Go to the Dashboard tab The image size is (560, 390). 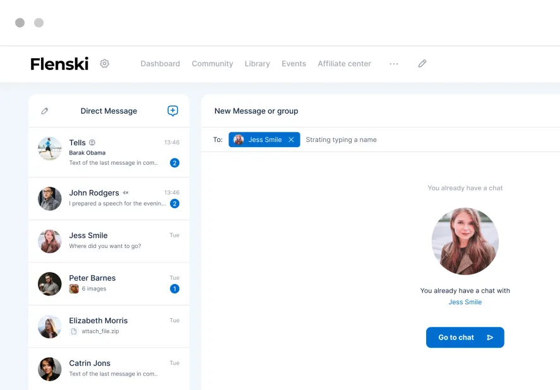(x=160, y=64)
